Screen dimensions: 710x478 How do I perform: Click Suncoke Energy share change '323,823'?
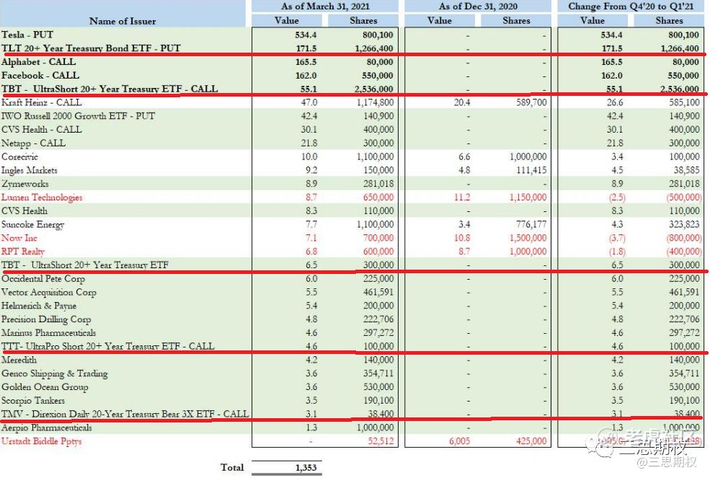coord(684,225)
